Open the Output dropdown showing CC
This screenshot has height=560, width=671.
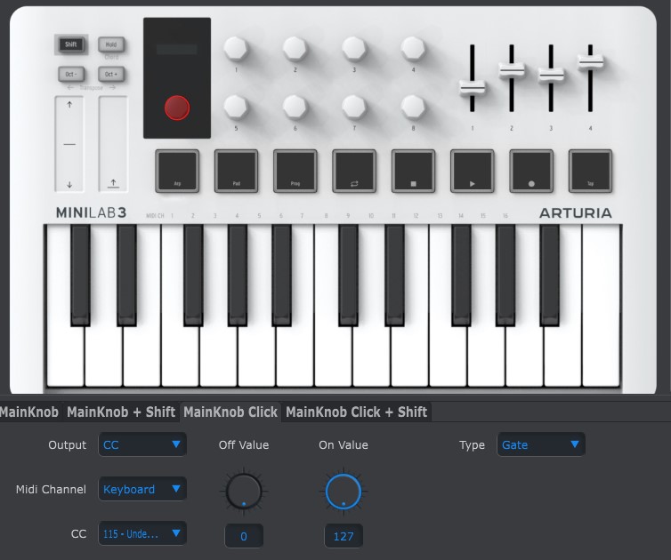pos(142,444)
